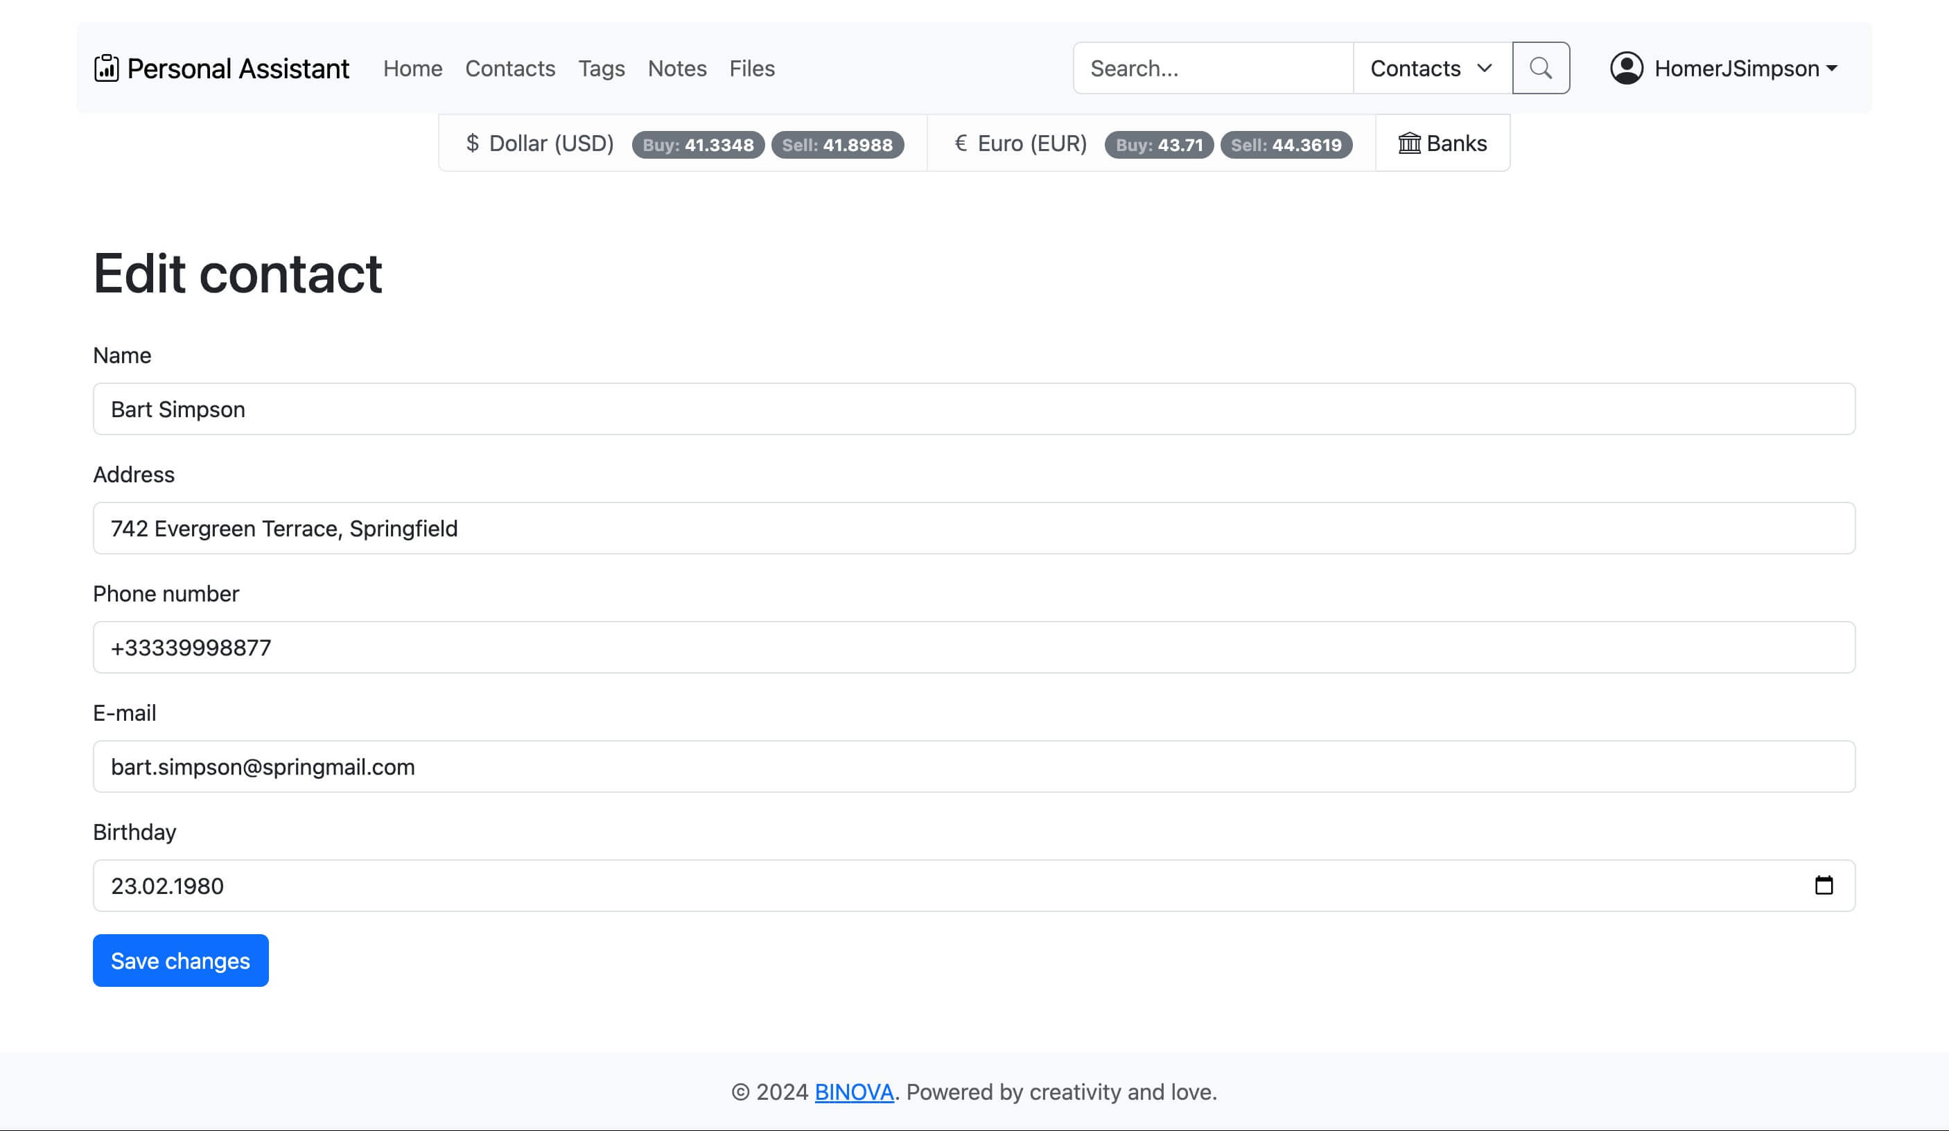Image resolution: width=1949 pixels, height=1131 pixels.
Task: Focus the Search text box
Action: coord(1213,68)
